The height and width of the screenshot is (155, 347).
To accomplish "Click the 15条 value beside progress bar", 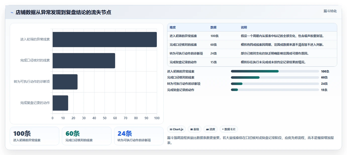I will click(324, 90).
